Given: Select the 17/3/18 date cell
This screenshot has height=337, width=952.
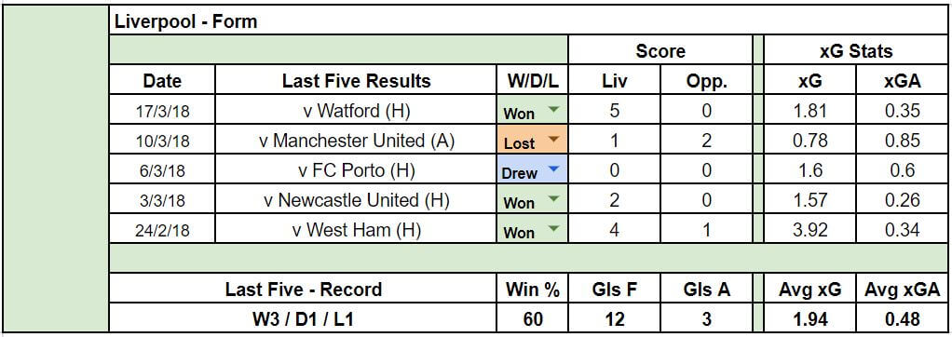Looking at the screenshot, I should coord(162,111).
